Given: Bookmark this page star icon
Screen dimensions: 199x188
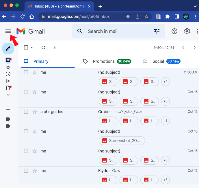Looking at the screenshot, I should click(x=147, y=16).
